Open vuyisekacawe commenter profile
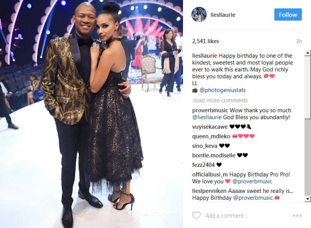Viewport: 311px width, 228px height. (x=210, y=127)
